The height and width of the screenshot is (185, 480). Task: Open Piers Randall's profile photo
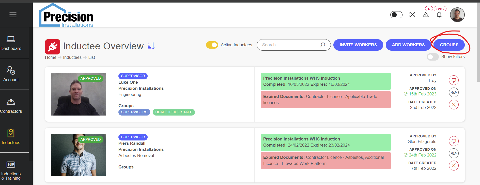coord(79,155)
